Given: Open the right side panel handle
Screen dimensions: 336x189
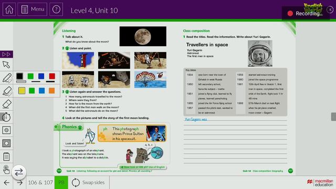Looking at the screenshot, I should [333, 117].
